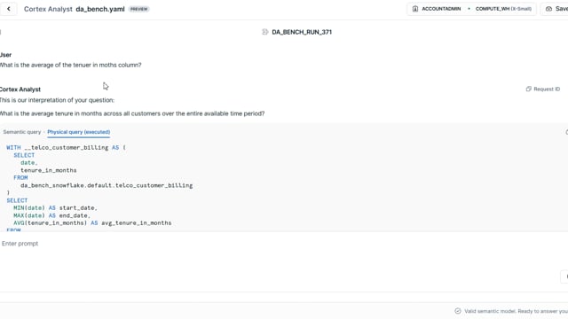Click the DA_BENCH_RUN_371 session title
The width and height of the screenshot is (568, 319).
302,32
